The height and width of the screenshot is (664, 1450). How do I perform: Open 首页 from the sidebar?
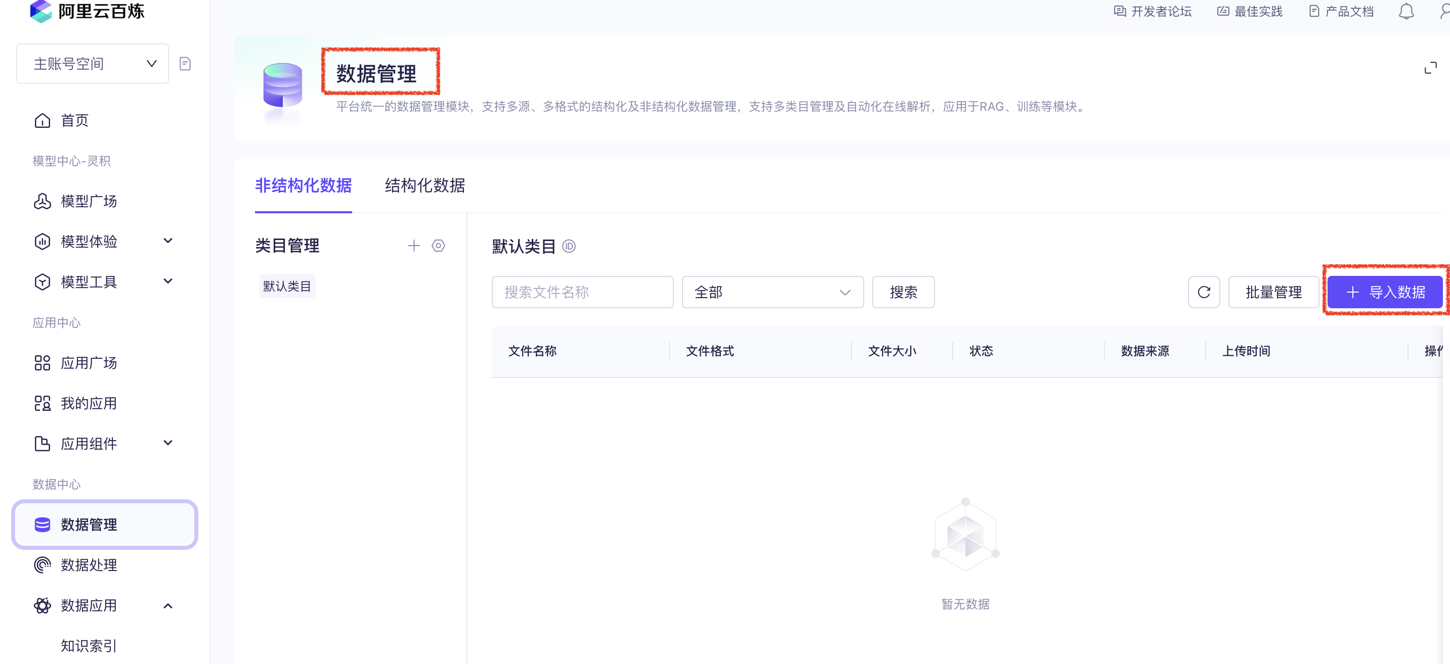(74, 120)
